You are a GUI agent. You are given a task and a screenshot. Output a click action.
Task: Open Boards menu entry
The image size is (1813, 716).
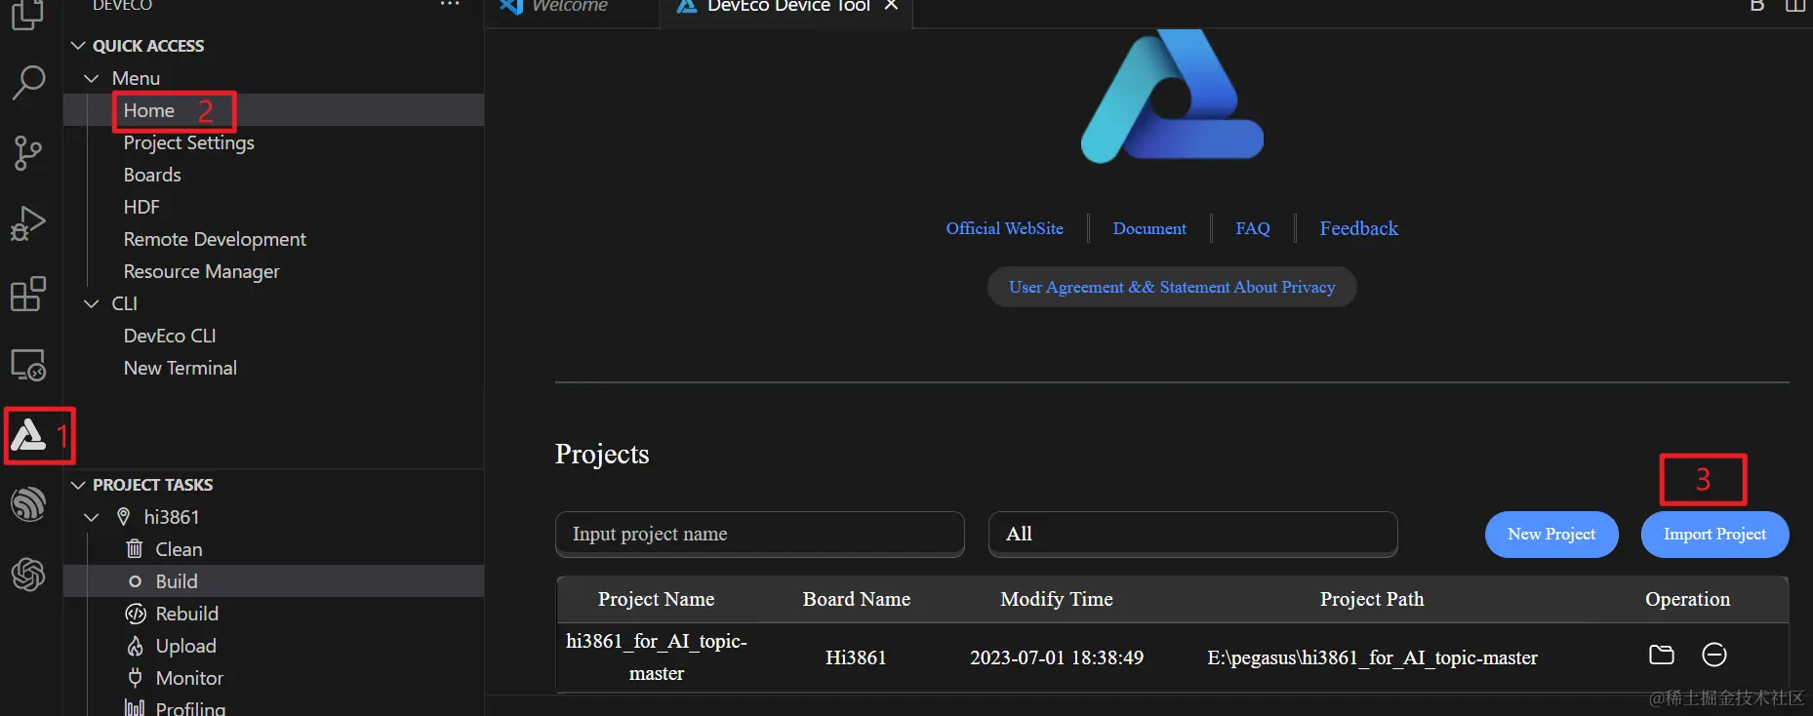pos(152,175)
